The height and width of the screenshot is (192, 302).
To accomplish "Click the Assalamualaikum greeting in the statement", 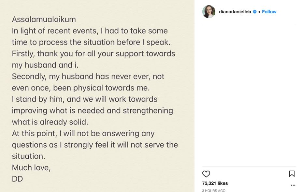I will click(x=44, y=19).
